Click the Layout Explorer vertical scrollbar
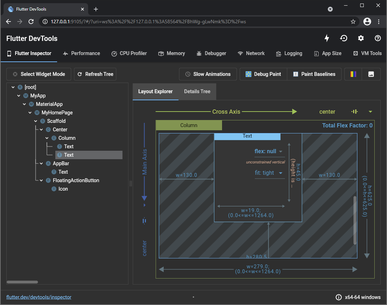The height and width of the screenshot is (305, 387). (355, 220)
